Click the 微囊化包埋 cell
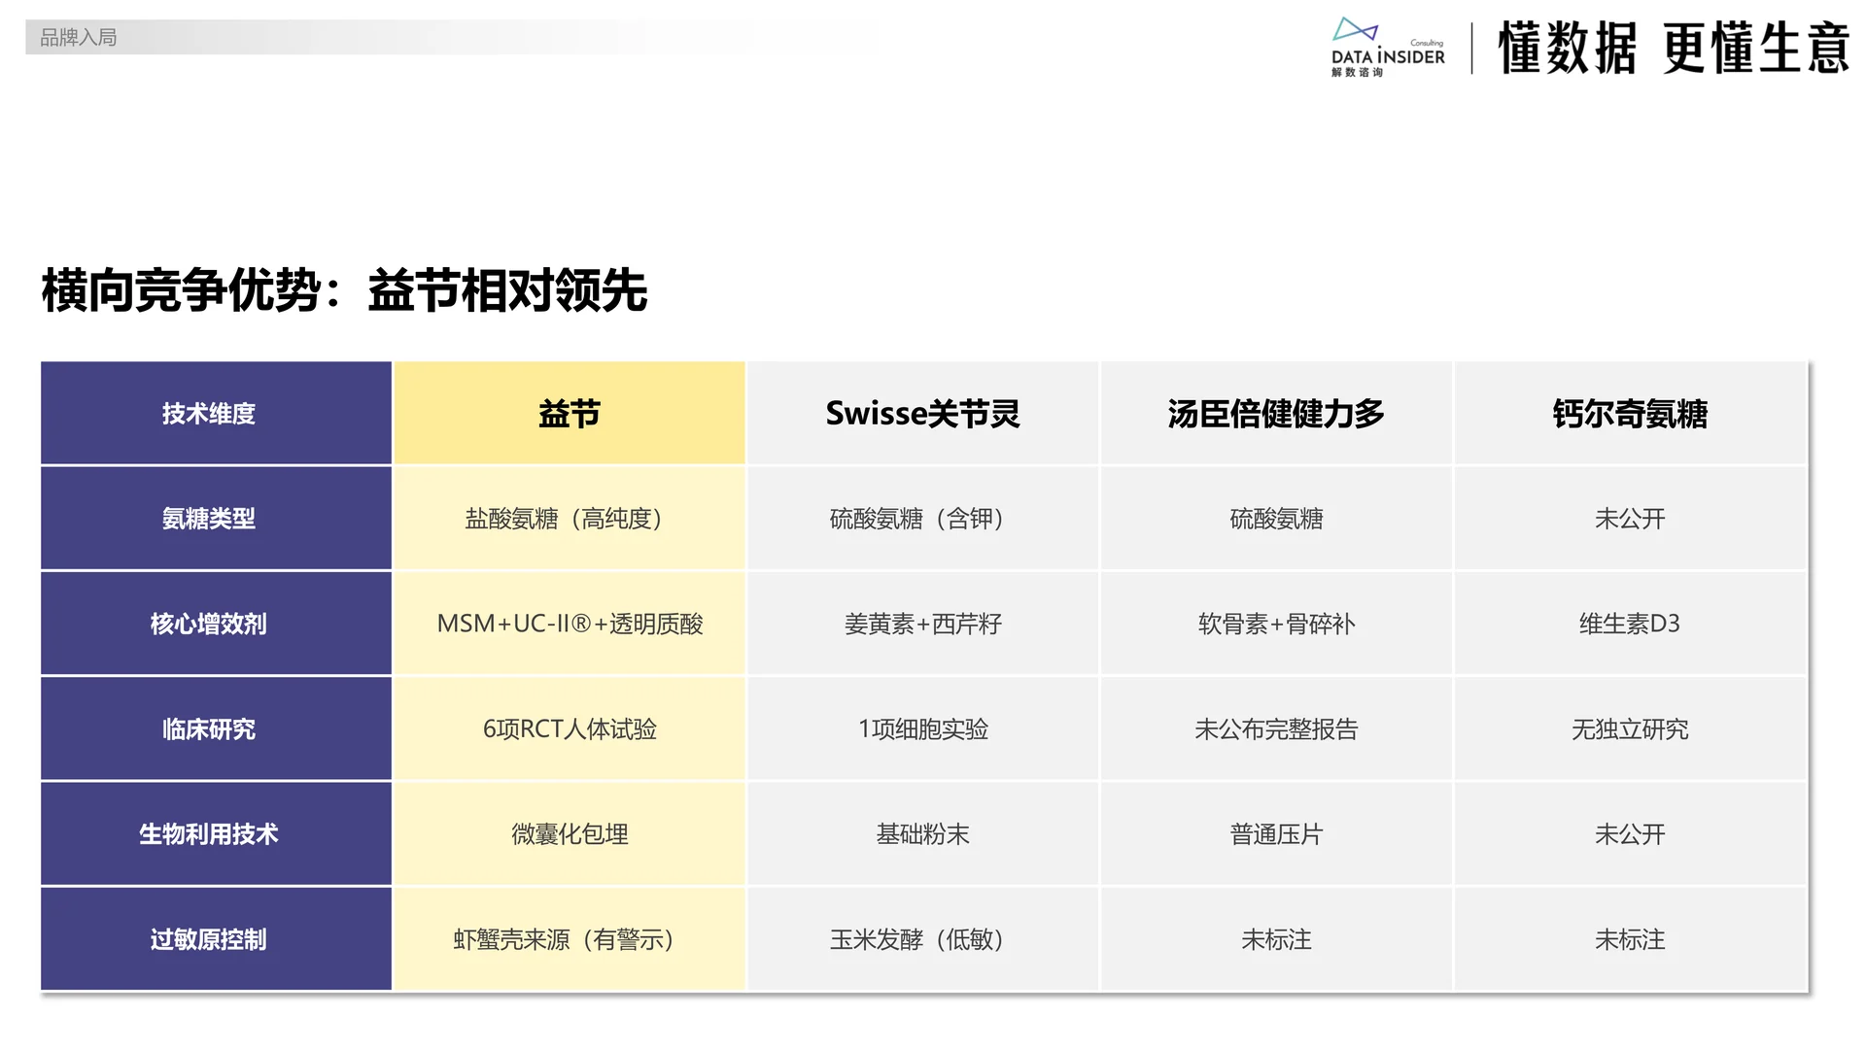 [568, 834]
